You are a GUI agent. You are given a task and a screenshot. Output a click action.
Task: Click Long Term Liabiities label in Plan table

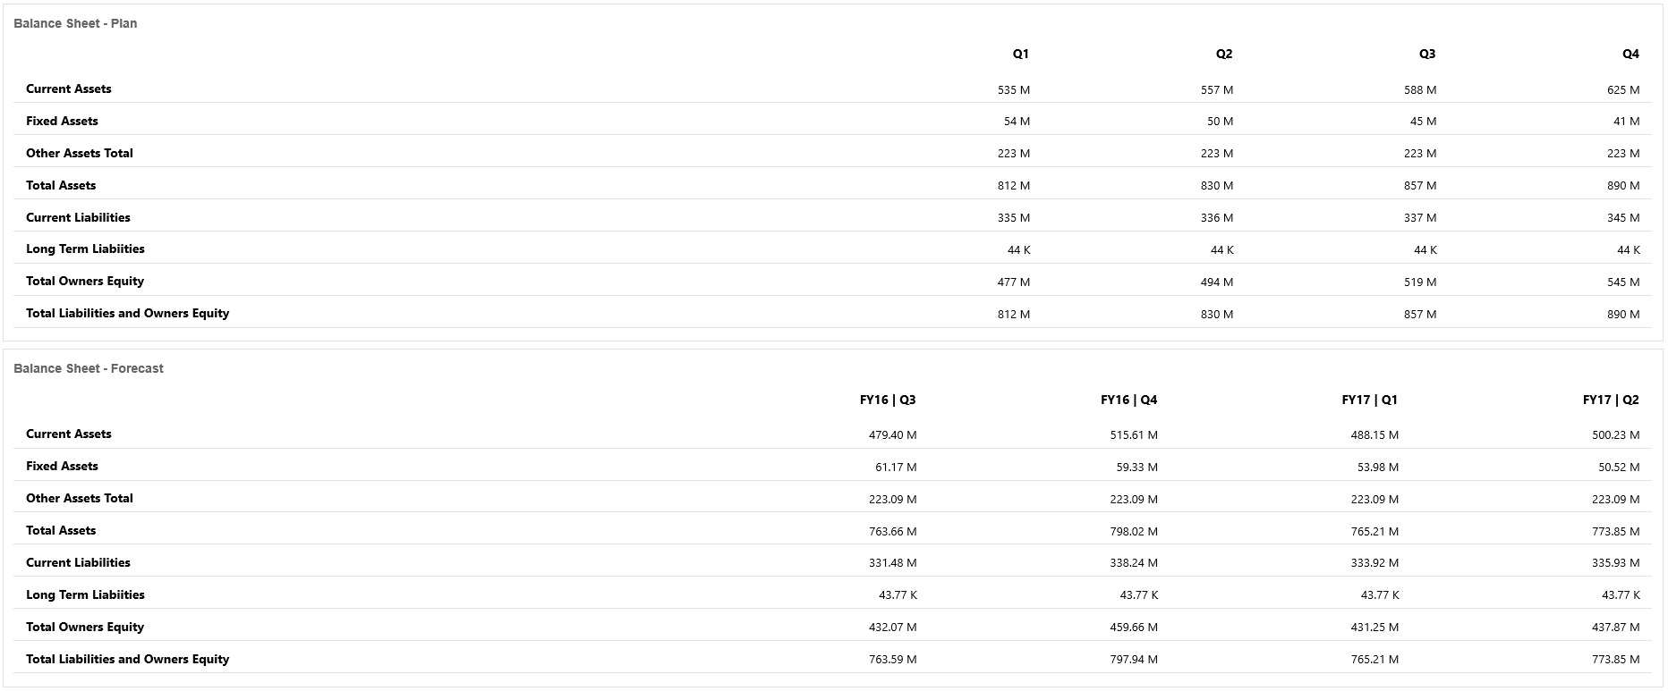pyautogui.click(x=85, y=249)
